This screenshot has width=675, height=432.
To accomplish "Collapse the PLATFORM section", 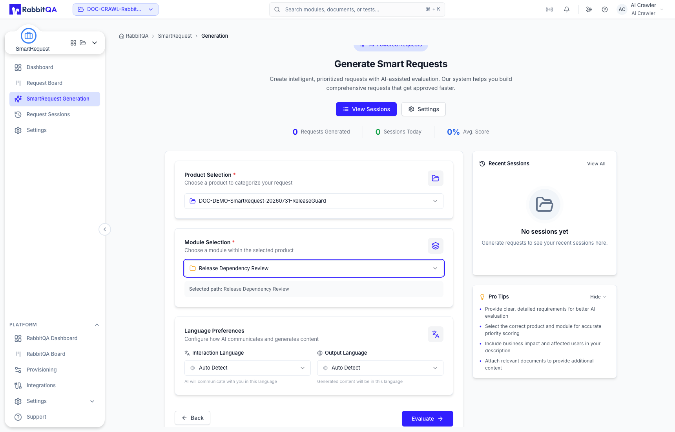I will (x=97, y=325).
